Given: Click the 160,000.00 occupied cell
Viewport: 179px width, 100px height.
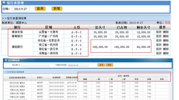Looking at the screenshot, I should pos(122,47).
